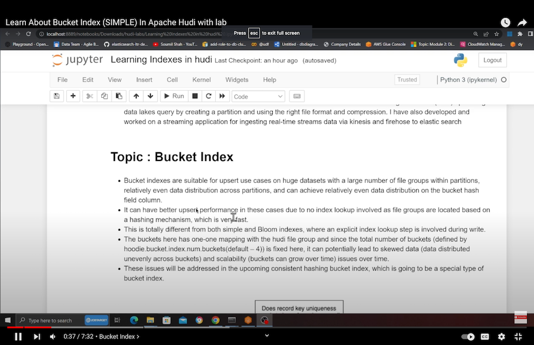
Task: Paste cells below using toolbar icon
Action: point(119,96)
